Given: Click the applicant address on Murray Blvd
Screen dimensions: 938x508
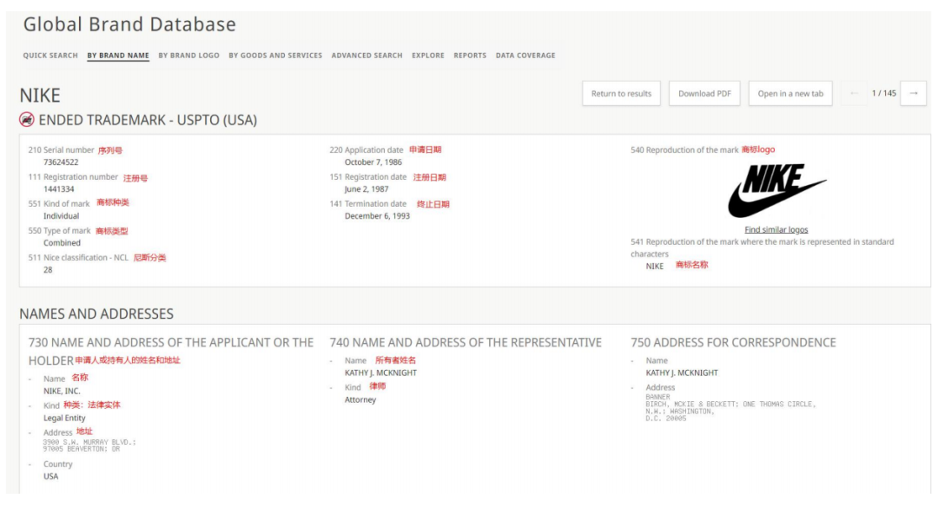Looking at the screenshot, I should [89, 445].
